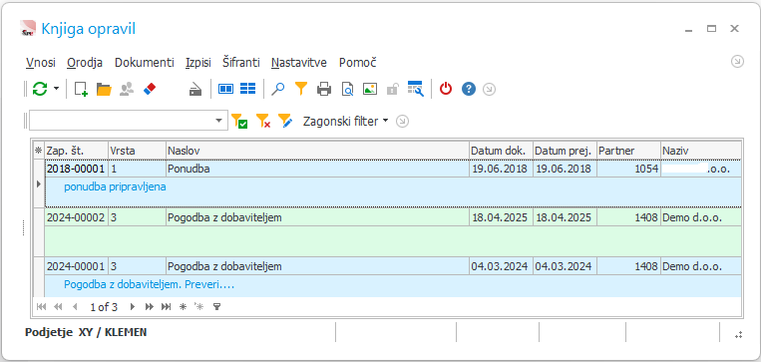The width and height of the screenshot is (761, 362).
Task: Click the magnifier search icon
Action: coord(277,89)
